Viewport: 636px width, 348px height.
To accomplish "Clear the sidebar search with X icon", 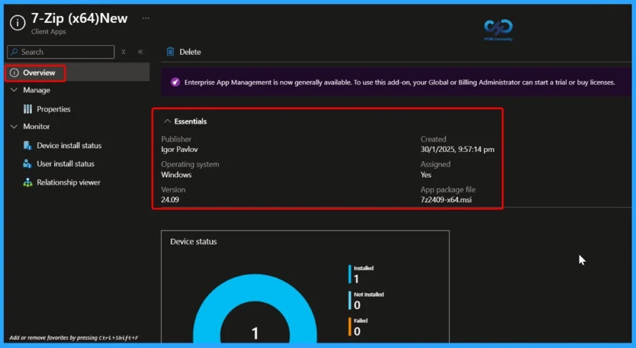I will pyautogui.click(x=124, y=52).
